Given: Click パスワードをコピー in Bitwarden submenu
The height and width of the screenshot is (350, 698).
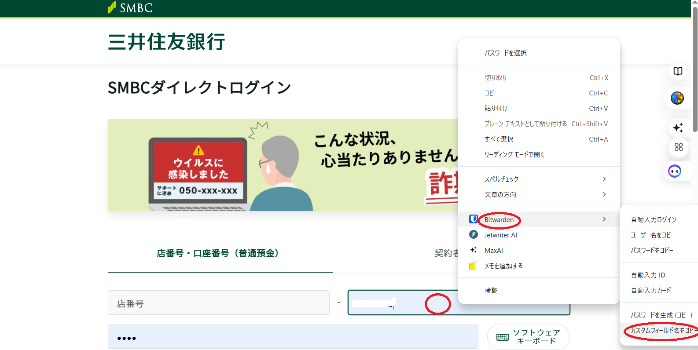Looking at the screenshot, I should [x=652, y=250].
